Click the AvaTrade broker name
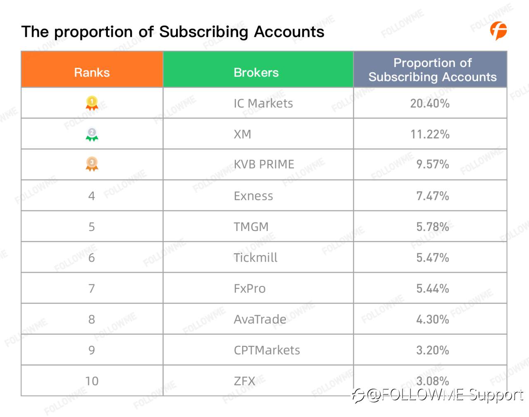 260,319
